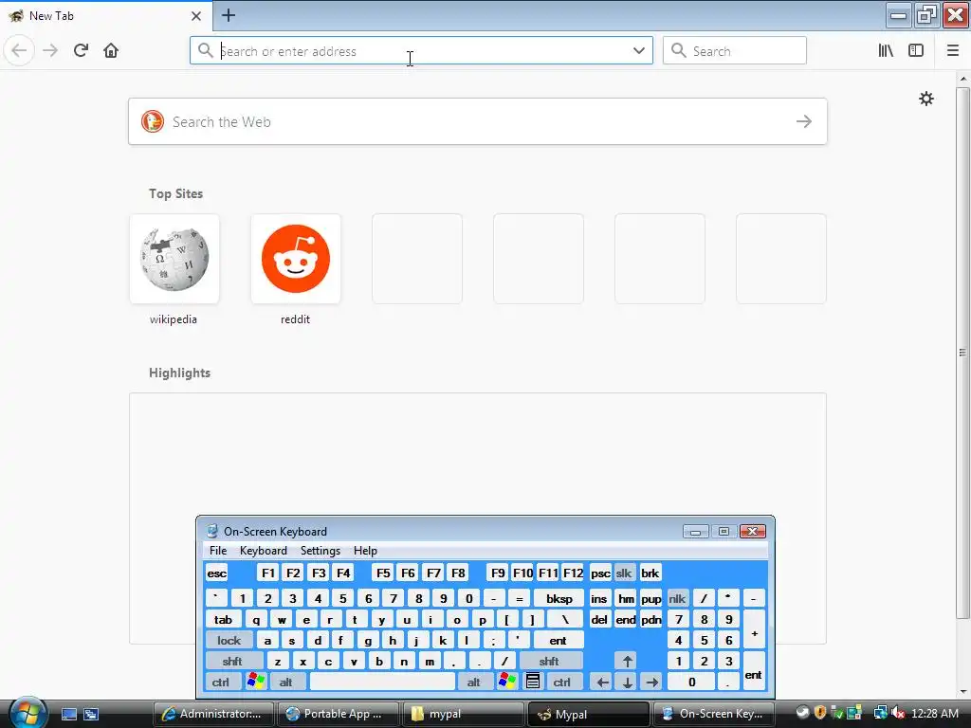
Task: Open a new tab with plus icon
Action: [229, 15]
